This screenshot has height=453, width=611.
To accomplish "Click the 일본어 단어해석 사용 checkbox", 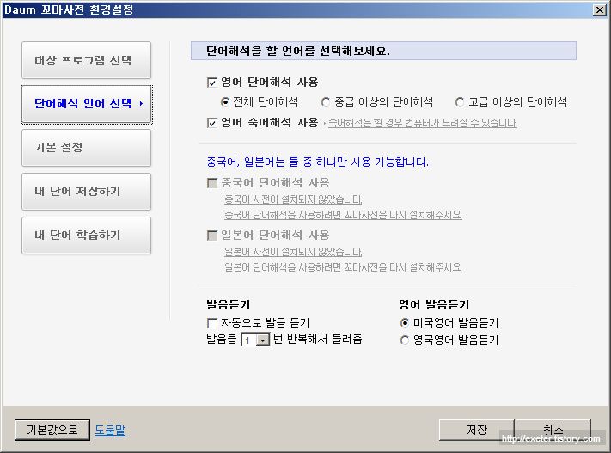I will pyautogui.click(x=212, y=235).
